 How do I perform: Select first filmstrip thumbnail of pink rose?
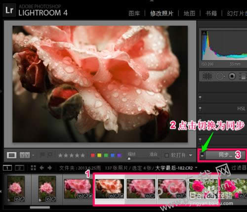click(x=16, y=189)
